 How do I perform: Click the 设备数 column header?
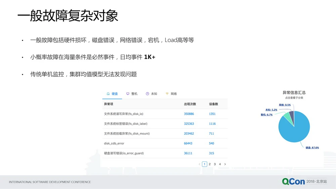(213, 104)
